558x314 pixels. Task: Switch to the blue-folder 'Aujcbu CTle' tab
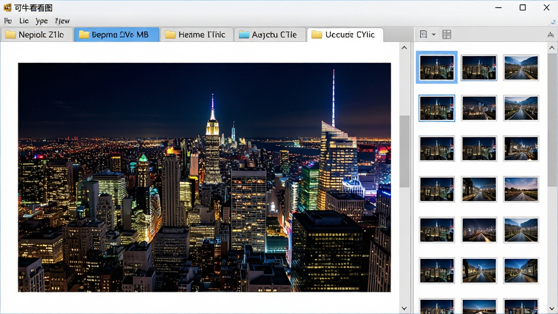point(270,34)
